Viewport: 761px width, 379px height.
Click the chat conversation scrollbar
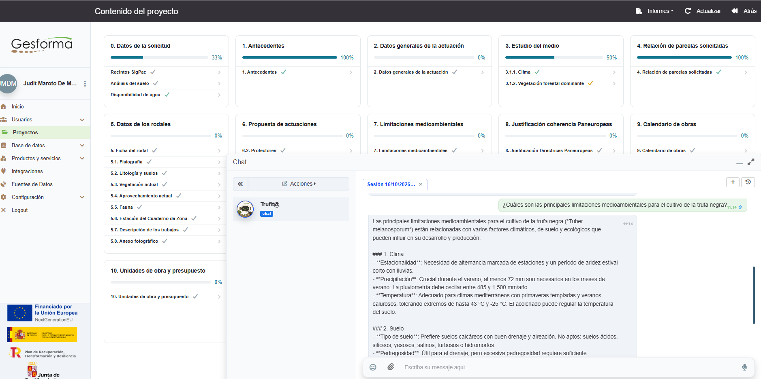[x=754, y=295]
